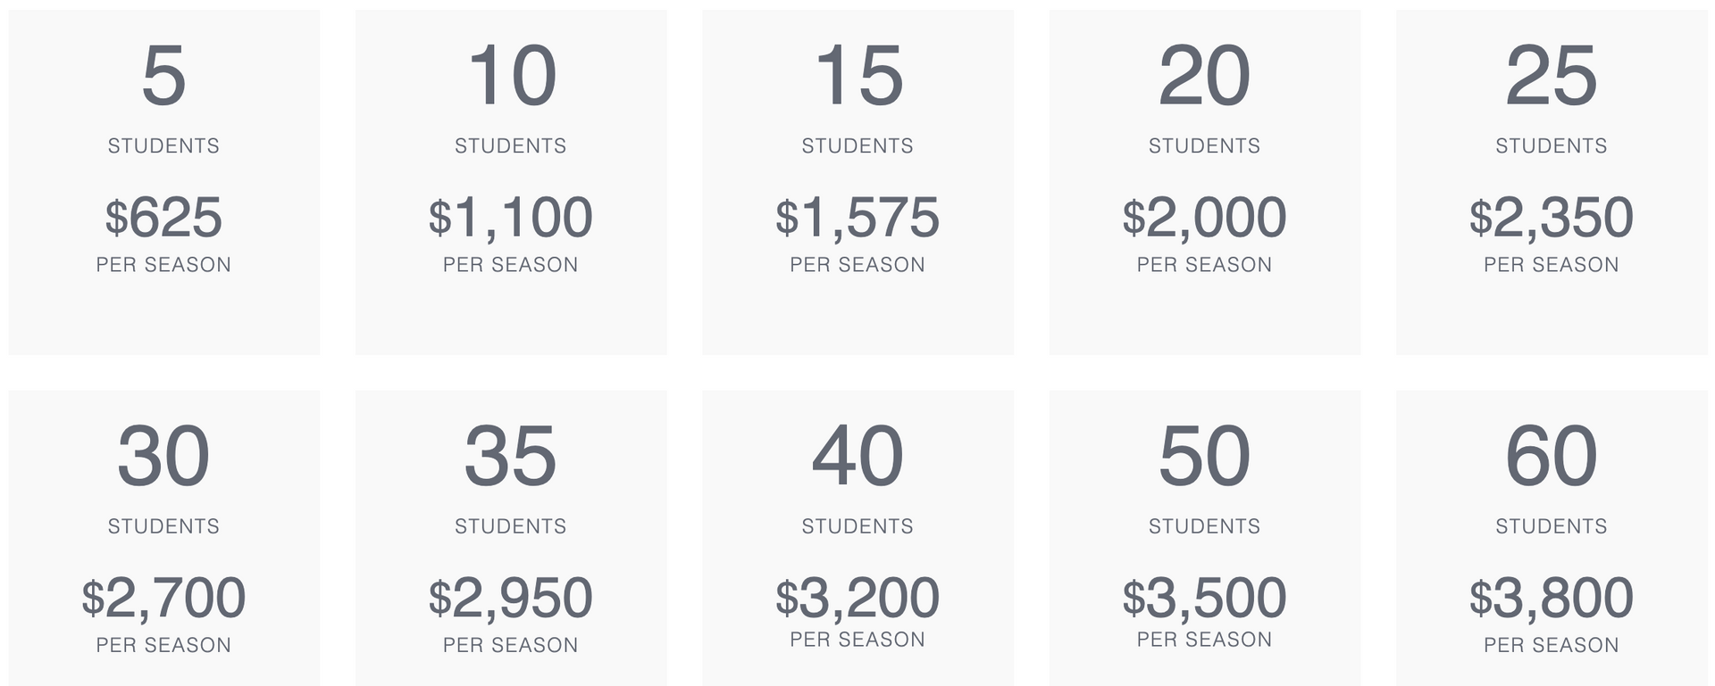Screen dimensions: 1715x686
Task: Click the $3,200 price text
Action: pos(857,598)
